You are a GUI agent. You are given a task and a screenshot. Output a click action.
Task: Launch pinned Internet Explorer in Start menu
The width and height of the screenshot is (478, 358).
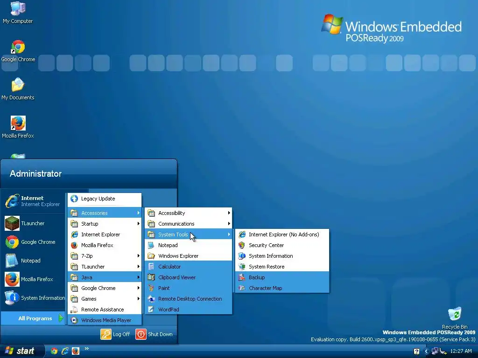33,201
